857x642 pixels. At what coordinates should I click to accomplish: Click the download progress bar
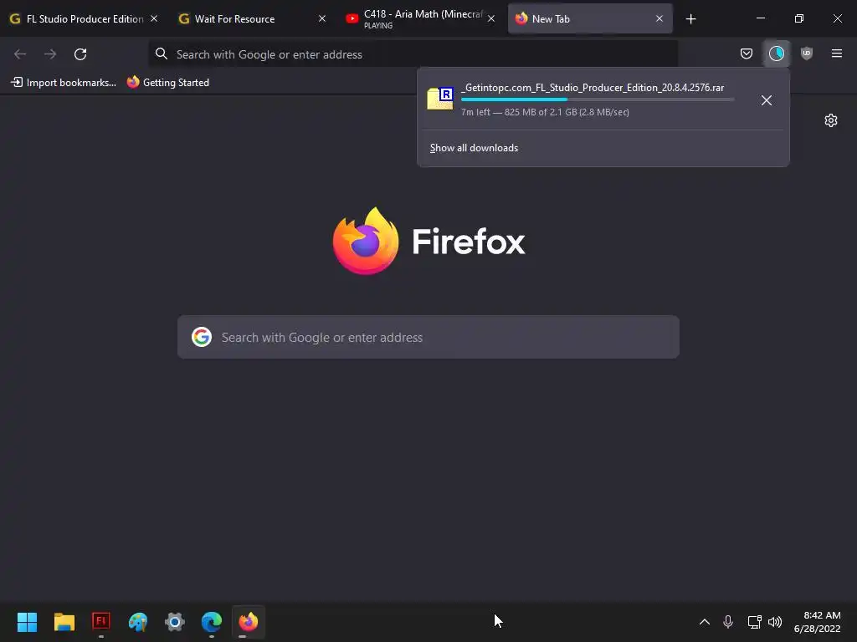598,99
